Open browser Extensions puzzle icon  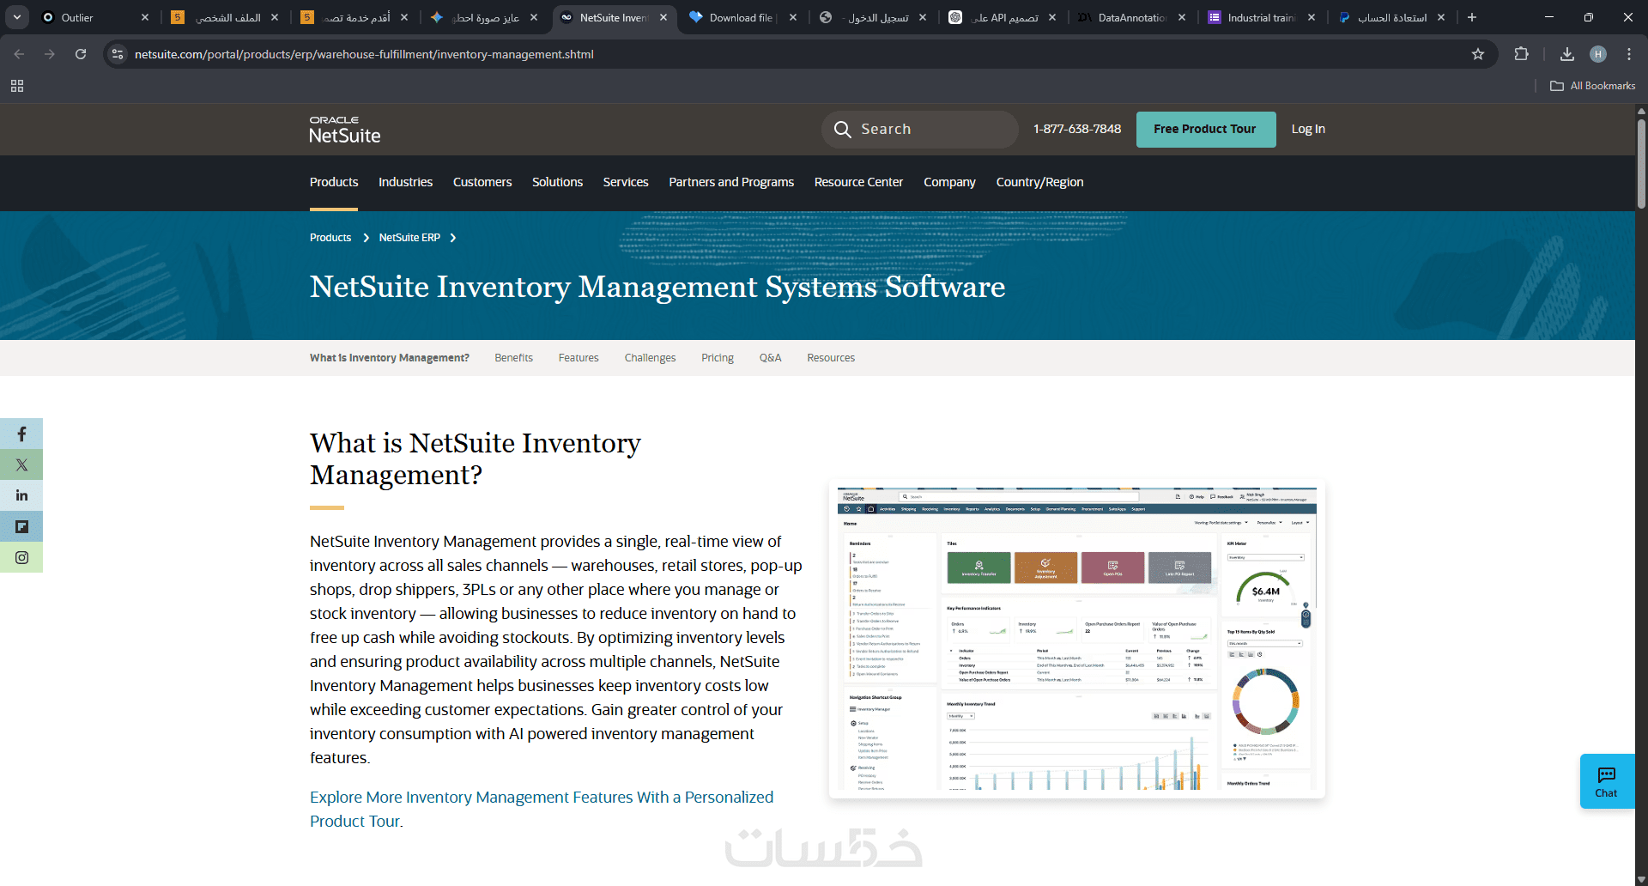(x=1522, y=54)
